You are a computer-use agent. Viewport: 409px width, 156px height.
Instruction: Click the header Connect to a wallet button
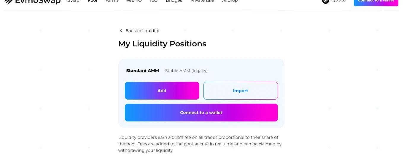pos(376,2)
